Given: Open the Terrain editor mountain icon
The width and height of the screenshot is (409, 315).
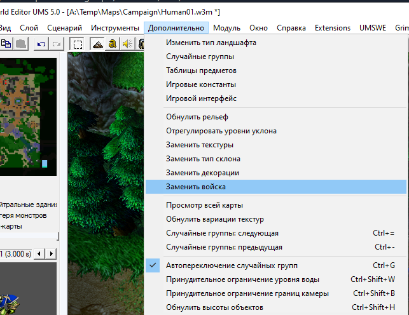Looking at the screenshot, I should 97,44.
